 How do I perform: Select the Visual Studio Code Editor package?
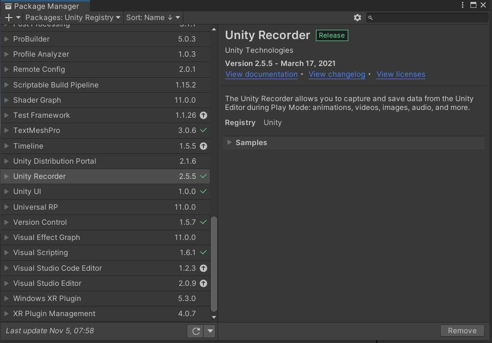(105, 268)
